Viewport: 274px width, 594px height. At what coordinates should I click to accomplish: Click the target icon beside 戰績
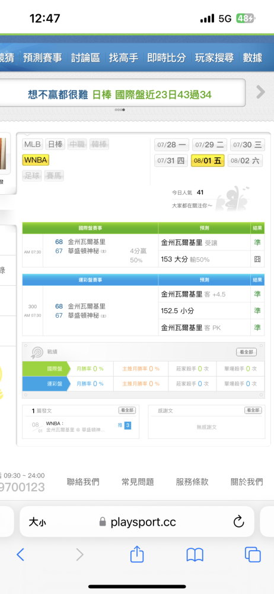click(x=37, y=352)
